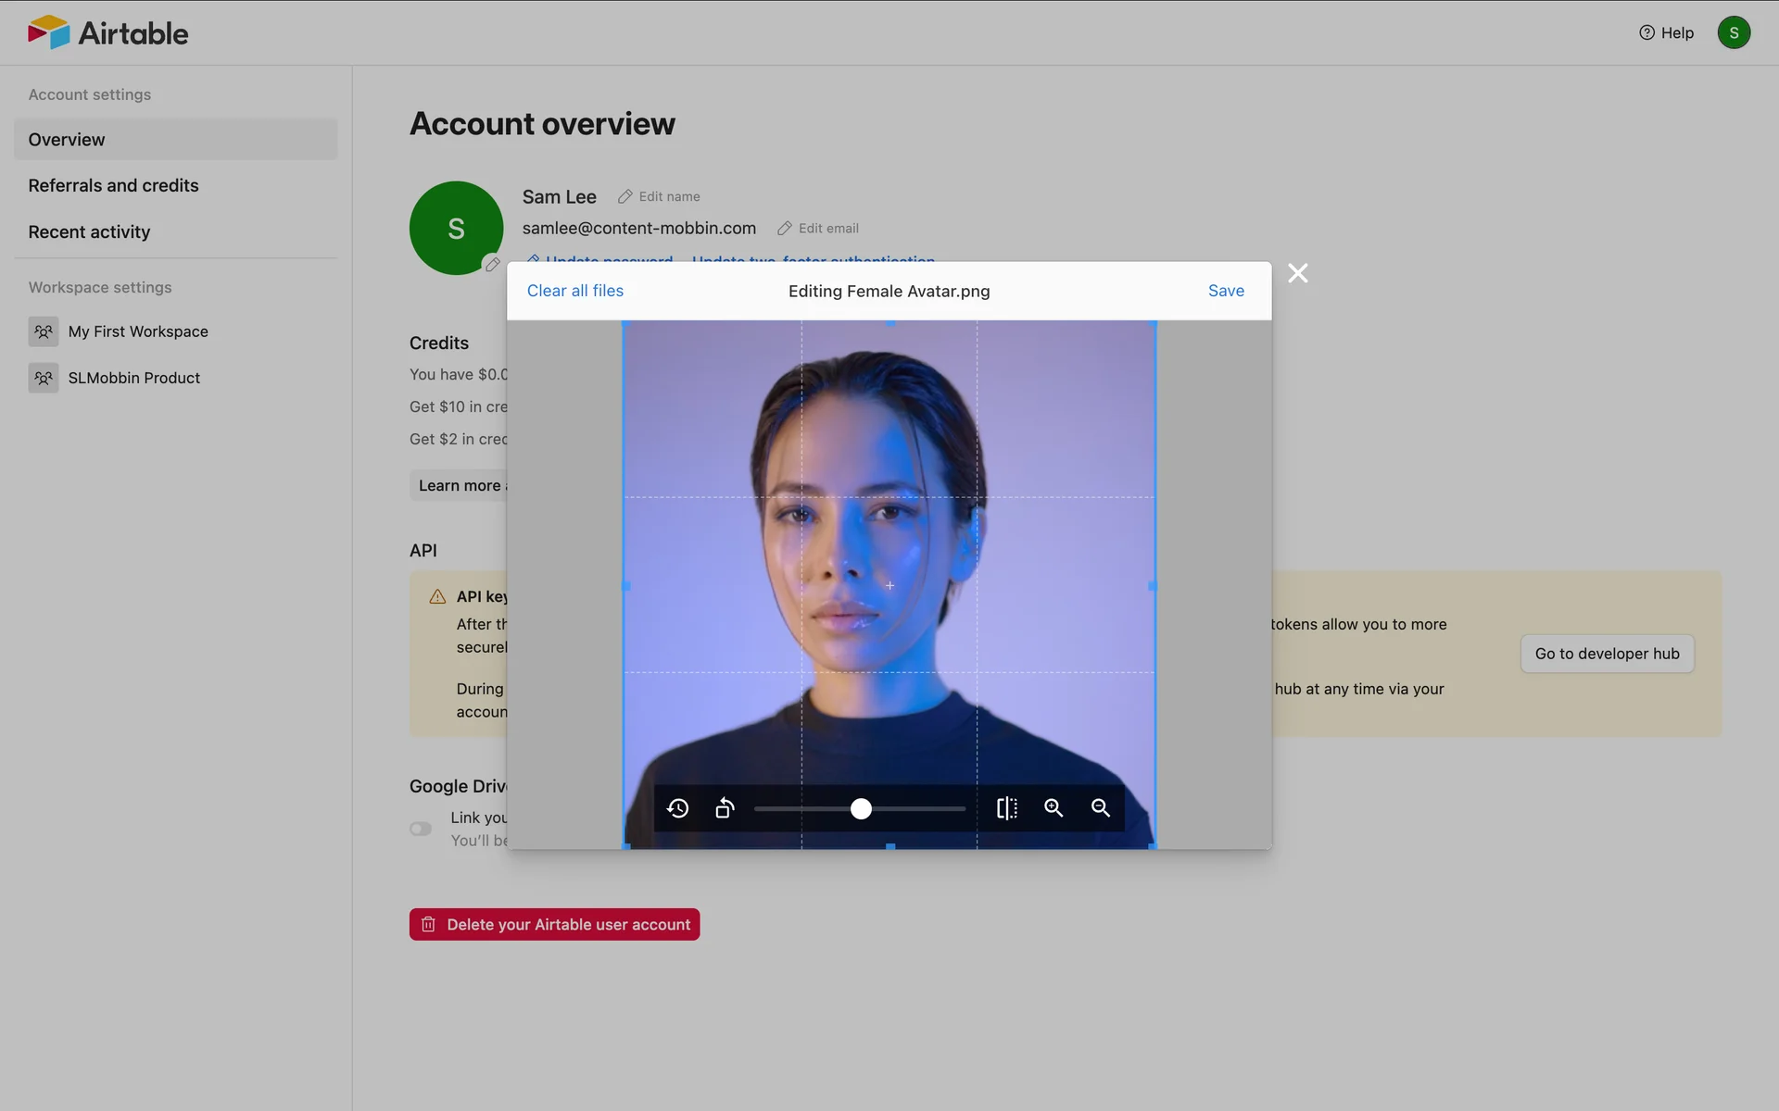This screenshot has width=1779, height=1111.
Task: Flip the image horizontally using mirror icon
Action: tap(1006, 808)
